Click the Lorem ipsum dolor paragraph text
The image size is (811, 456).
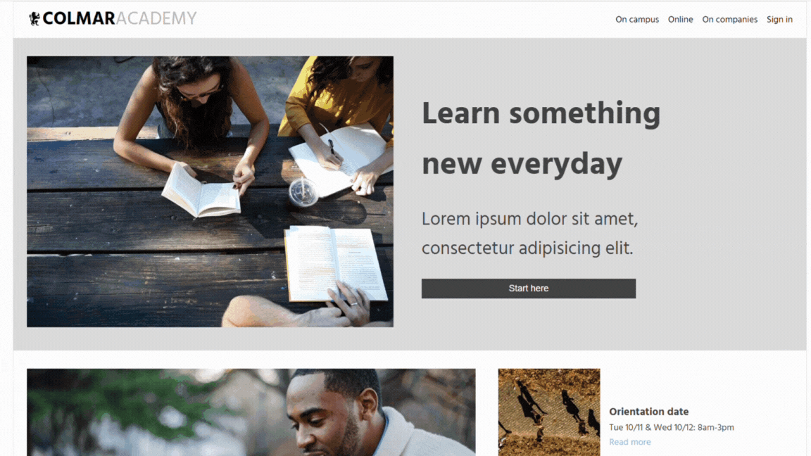coord(529,233)
